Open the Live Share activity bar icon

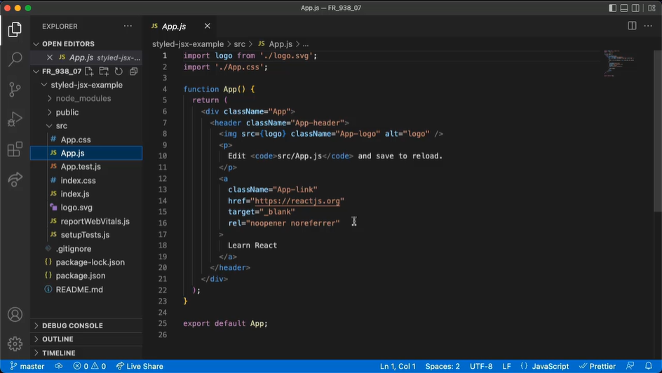[x=15, y=179]
